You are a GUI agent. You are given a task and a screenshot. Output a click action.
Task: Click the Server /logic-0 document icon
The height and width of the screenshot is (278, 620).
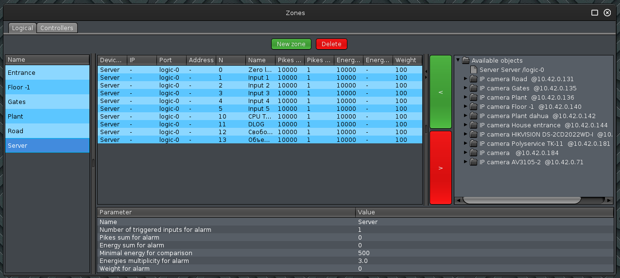[474, 70]
